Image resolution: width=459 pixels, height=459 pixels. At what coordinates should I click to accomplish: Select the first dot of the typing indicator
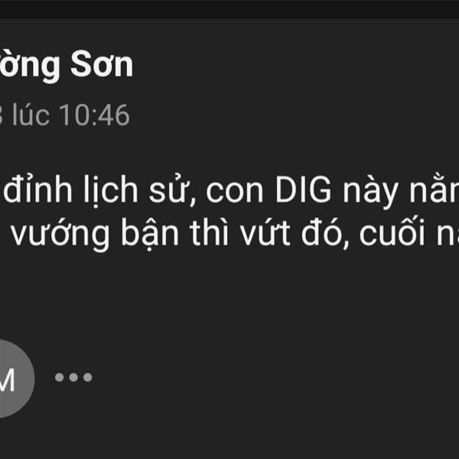(60, 377)
